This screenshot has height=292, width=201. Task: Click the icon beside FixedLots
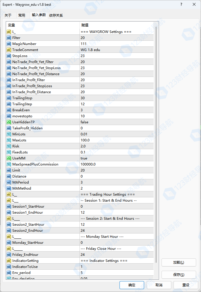click(9, 152)
